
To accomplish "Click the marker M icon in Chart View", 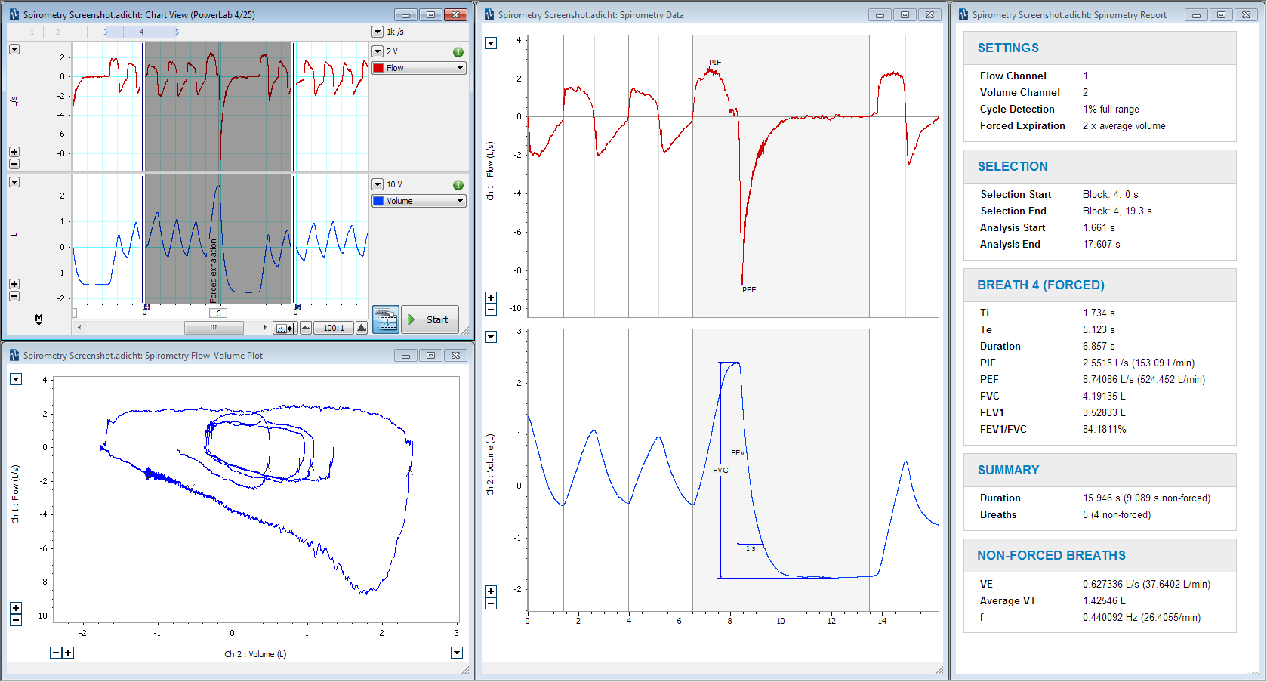I will [39, 319].
